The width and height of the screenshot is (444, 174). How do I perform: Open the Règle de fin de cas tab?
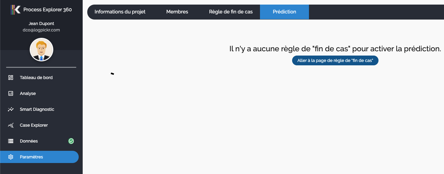point(231,12)
